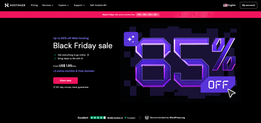Click the US flag language icon

point(225,5)
